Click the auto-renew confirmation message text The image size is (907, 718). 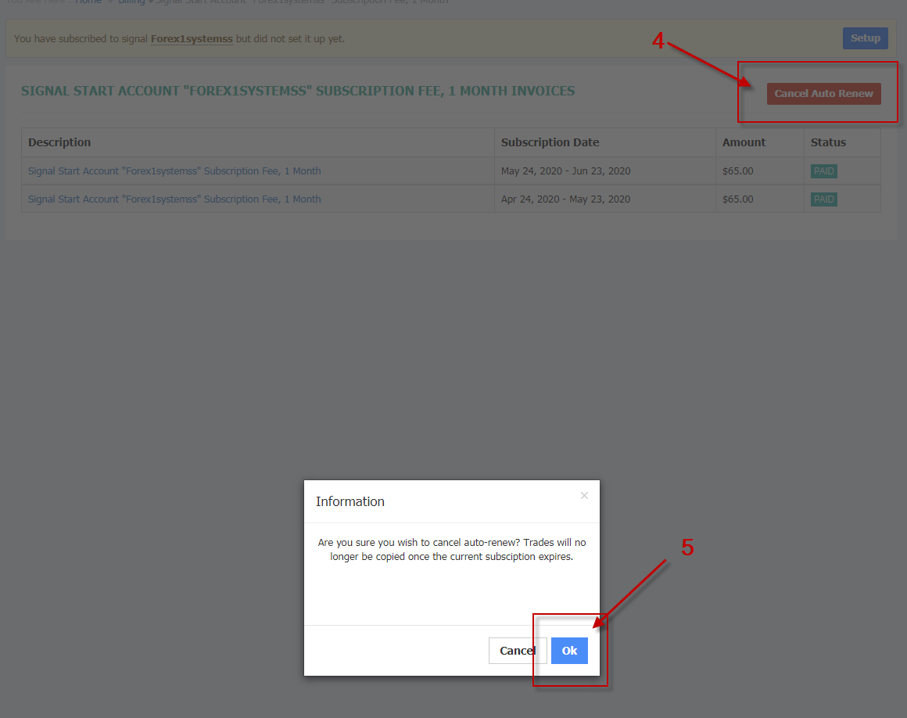coord(452,550)
